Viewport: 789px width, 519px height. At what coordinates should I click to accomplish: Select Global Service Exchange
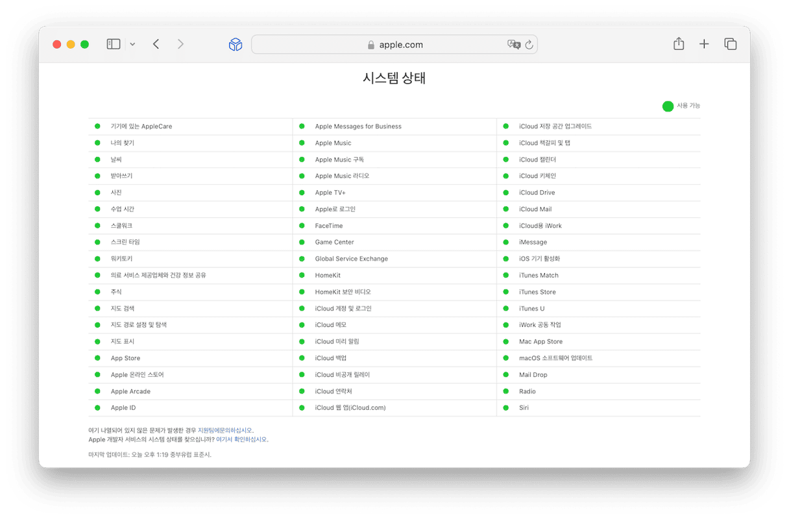point(394,259)
